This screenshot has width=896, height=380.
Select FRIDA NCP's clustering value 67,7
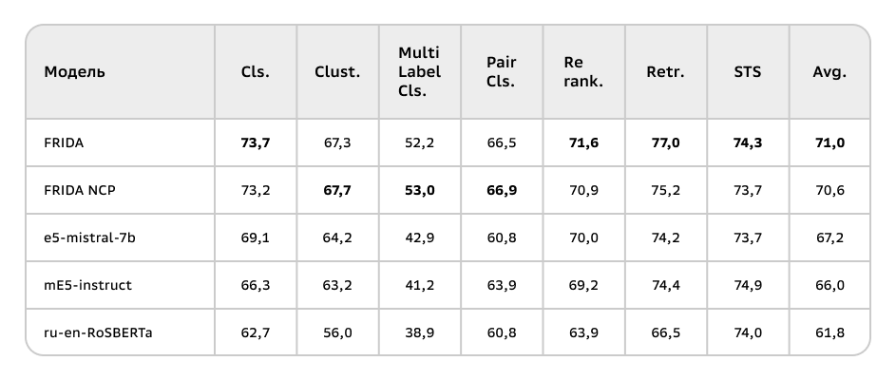click(337, 190)
